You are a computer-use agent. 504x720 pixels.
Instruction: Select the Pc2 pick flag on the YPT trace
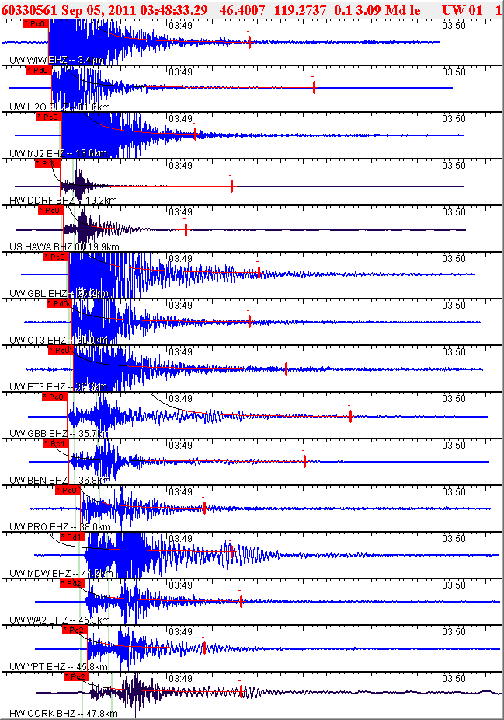[x=75, y=630]
